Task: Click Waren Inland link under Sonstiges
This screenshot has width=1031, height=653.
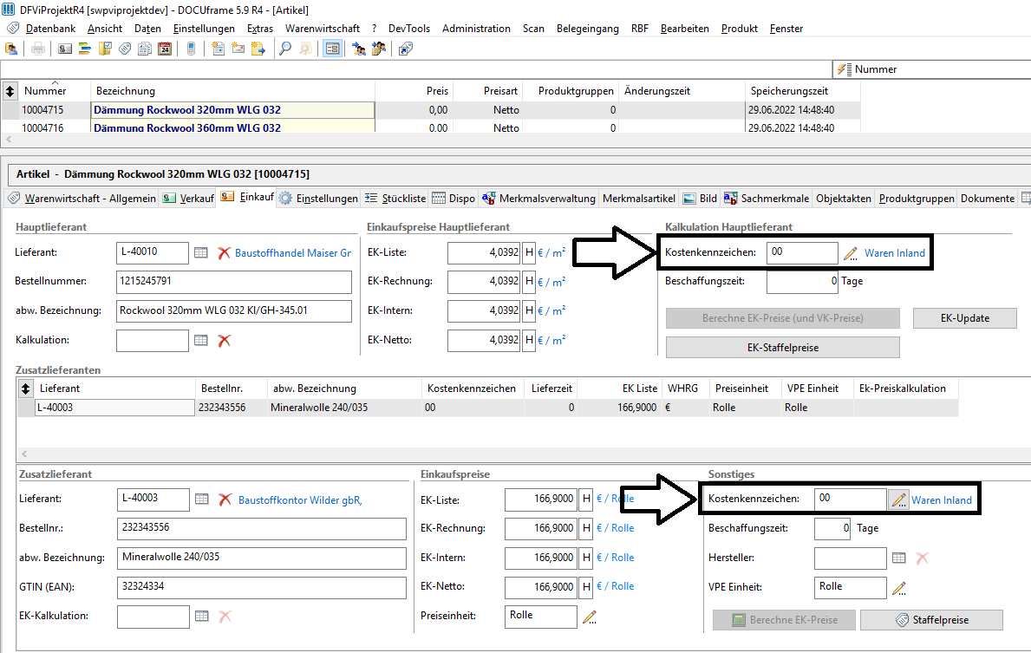Action: pyautogui.click(x=942, y=500)
